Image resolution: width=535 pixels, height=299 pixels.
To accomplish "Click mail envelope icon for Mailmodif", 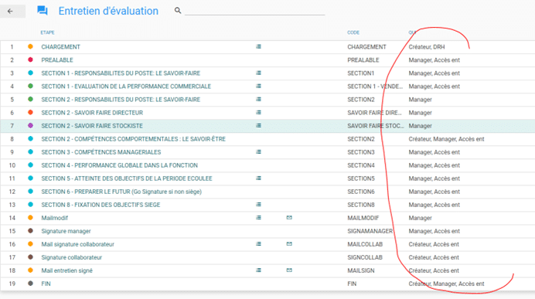I will tap(289, 218).
